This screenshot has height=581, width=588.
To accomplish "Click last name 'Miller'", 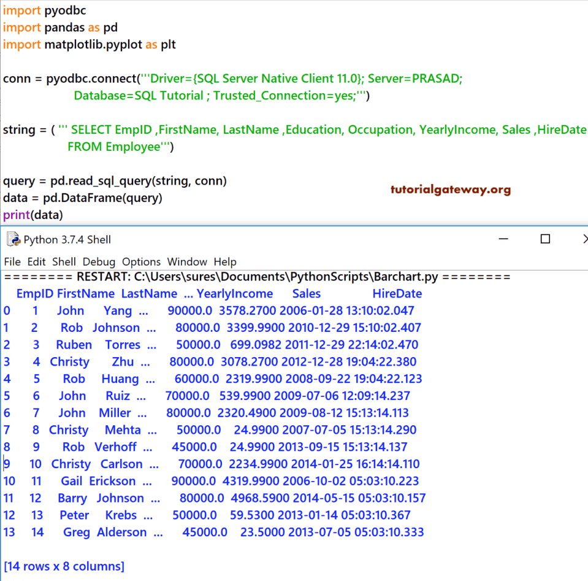I will coord(115,413).
